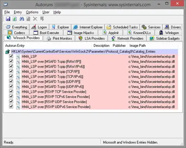Click the Refresh toolbar icon
Screen dimensions: 186x148
coord(14,19)
